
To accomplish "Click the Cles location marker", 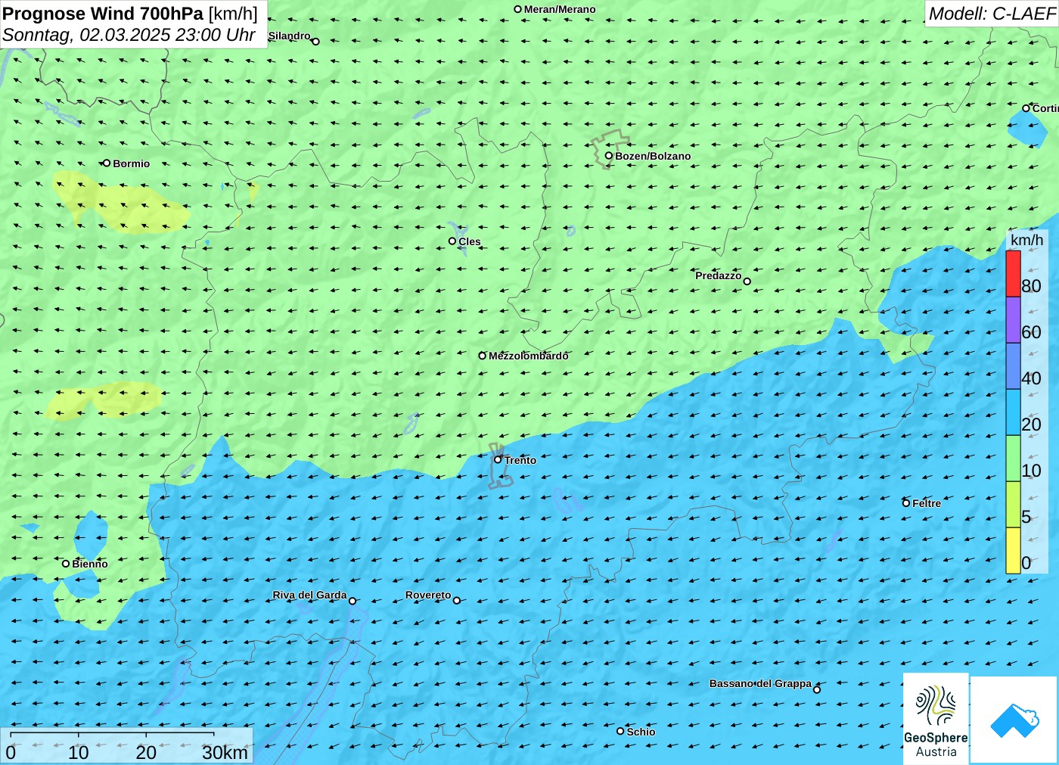I will [452, 241].
